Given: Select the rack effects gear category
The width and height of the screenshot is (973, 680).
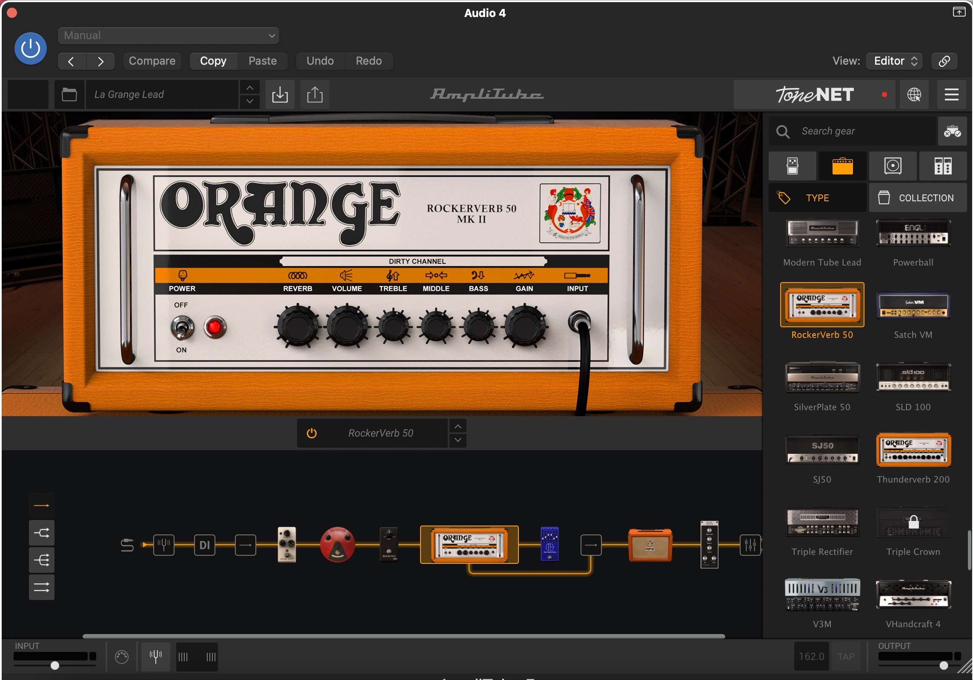Looking at the screenshot, I should pyautogui.click(x=943, y=166).
